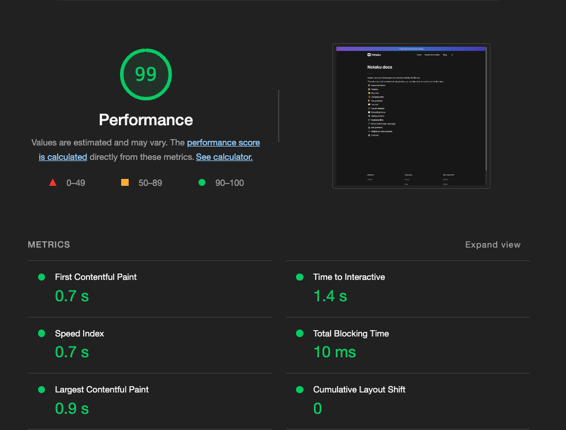Click the orange square icon for 50–89 range
Screen dimensions: 566x430
tap(125, 182)
